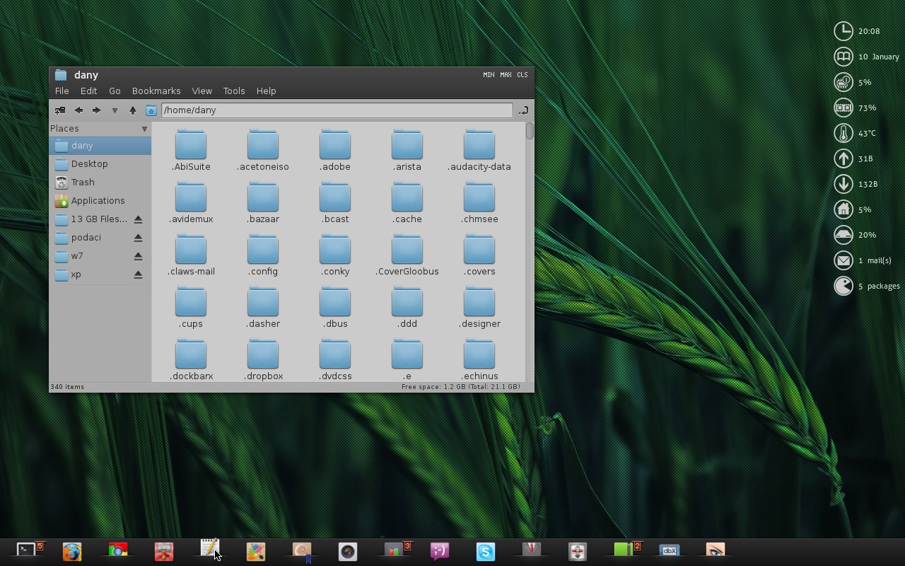This screenshot has height=566, width=905.
Task: Open the history dropdown arrow in toolbar
Action: tap(115, 110)
